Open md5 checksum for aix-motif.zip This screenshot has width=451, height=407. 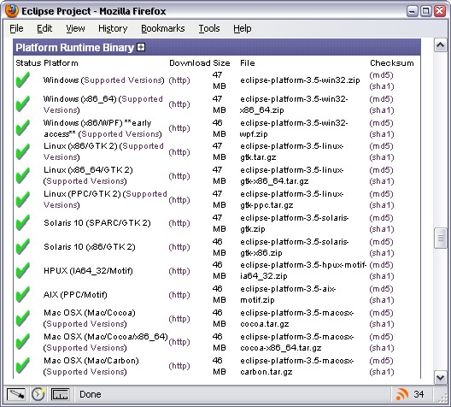tap(382, 289)
